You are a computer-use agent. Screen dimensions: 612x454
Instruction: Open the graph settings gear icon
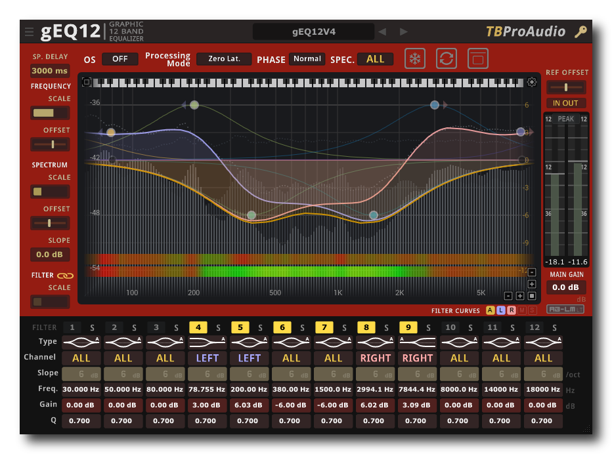click(x=532, y=82)
